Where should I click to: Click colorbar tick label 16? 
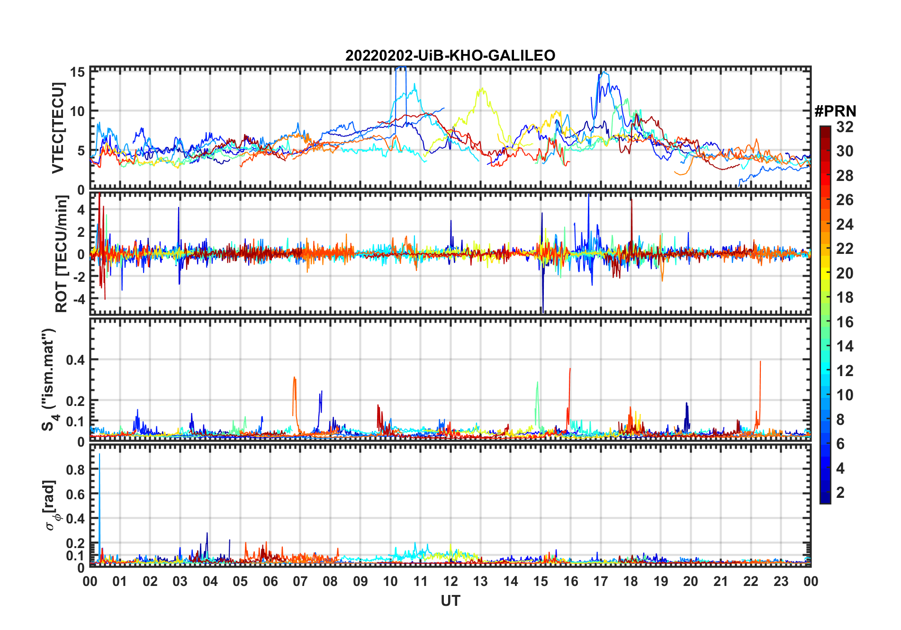(x=845, y=322)
